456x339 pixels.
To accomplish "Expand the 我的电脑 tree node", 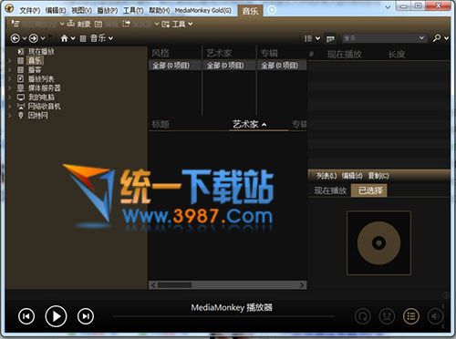I will [x=10, y=98].
